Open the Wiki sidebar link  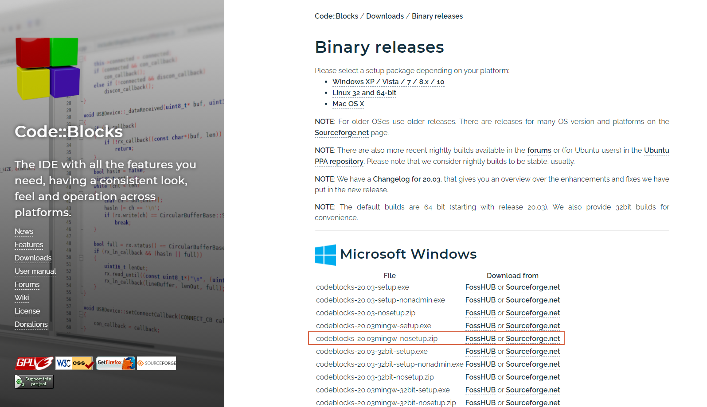coord(22,298)
